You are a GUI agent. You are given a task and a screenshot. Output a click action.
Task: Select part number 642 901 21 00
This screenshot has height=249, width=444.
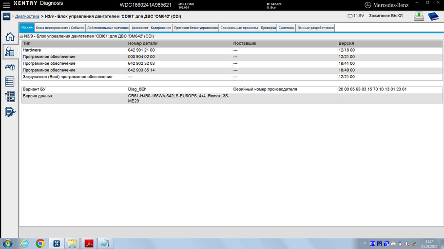click(141, 50)
